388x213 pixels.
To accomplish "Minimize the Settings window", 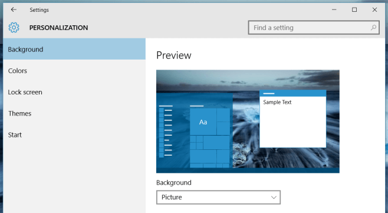I will point(334,9).
